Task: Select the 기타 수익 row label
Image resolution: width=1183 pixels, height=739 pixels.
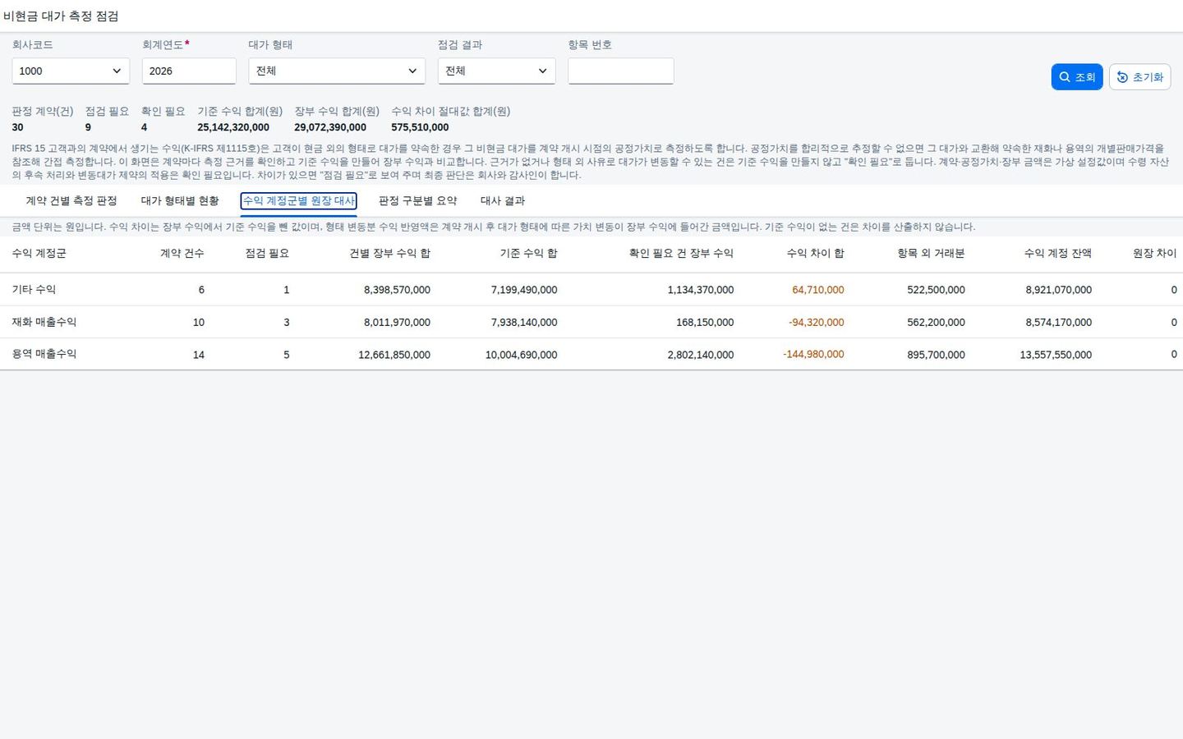Action: coord(34,290)
